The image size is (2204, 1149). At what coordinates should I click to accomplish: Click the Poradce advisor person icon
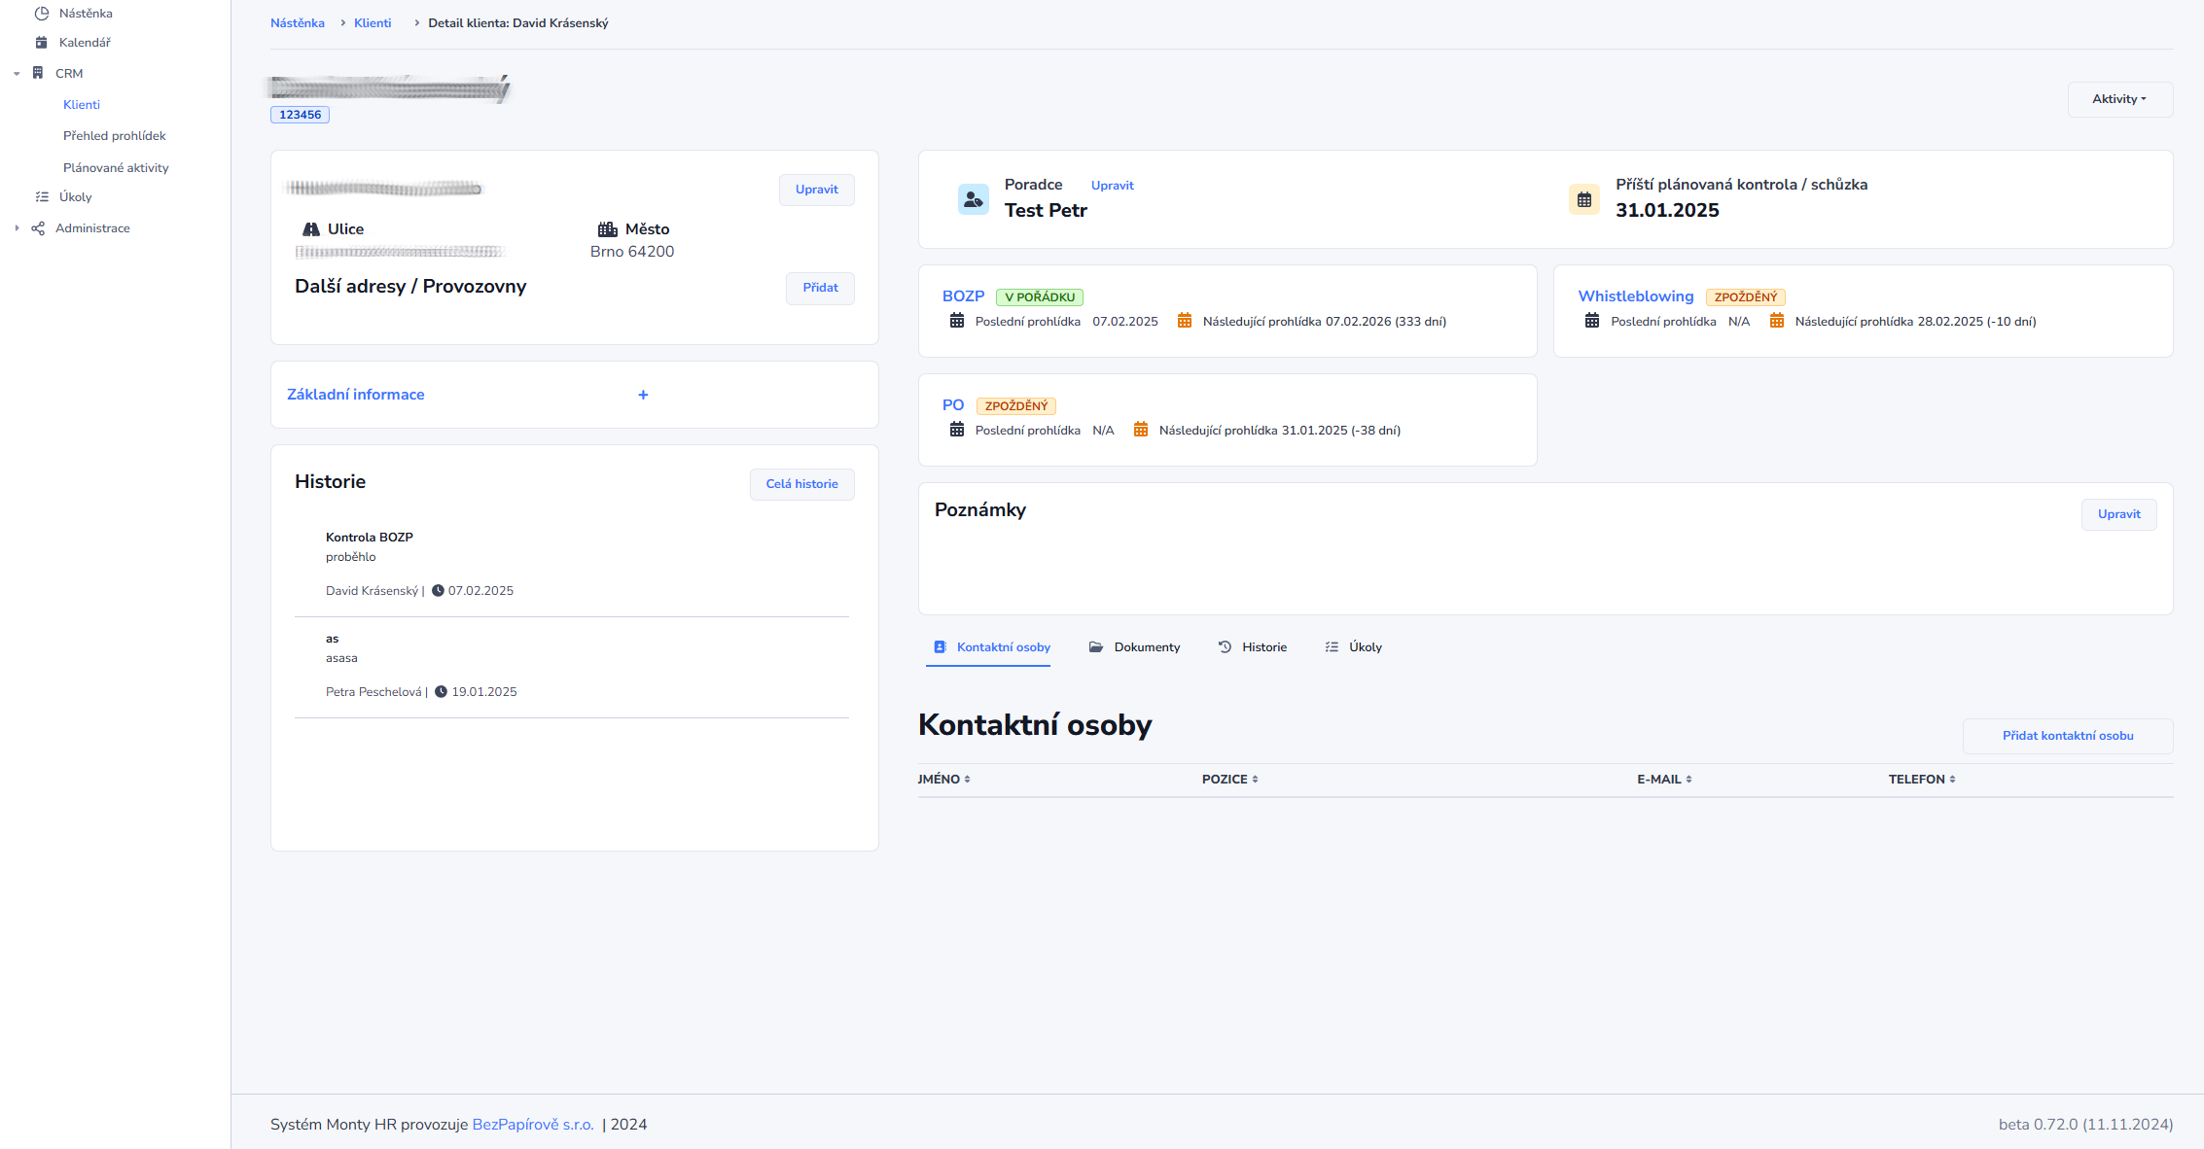(x=973, y=199)
